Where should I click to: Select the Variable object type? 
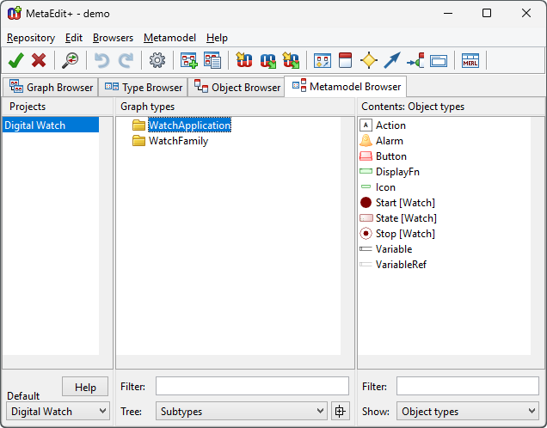[x=394, y=249]
